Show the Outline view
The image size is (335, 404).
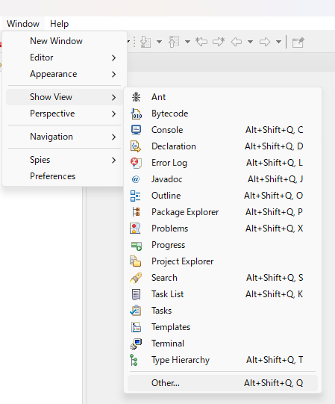click(222, 196)
